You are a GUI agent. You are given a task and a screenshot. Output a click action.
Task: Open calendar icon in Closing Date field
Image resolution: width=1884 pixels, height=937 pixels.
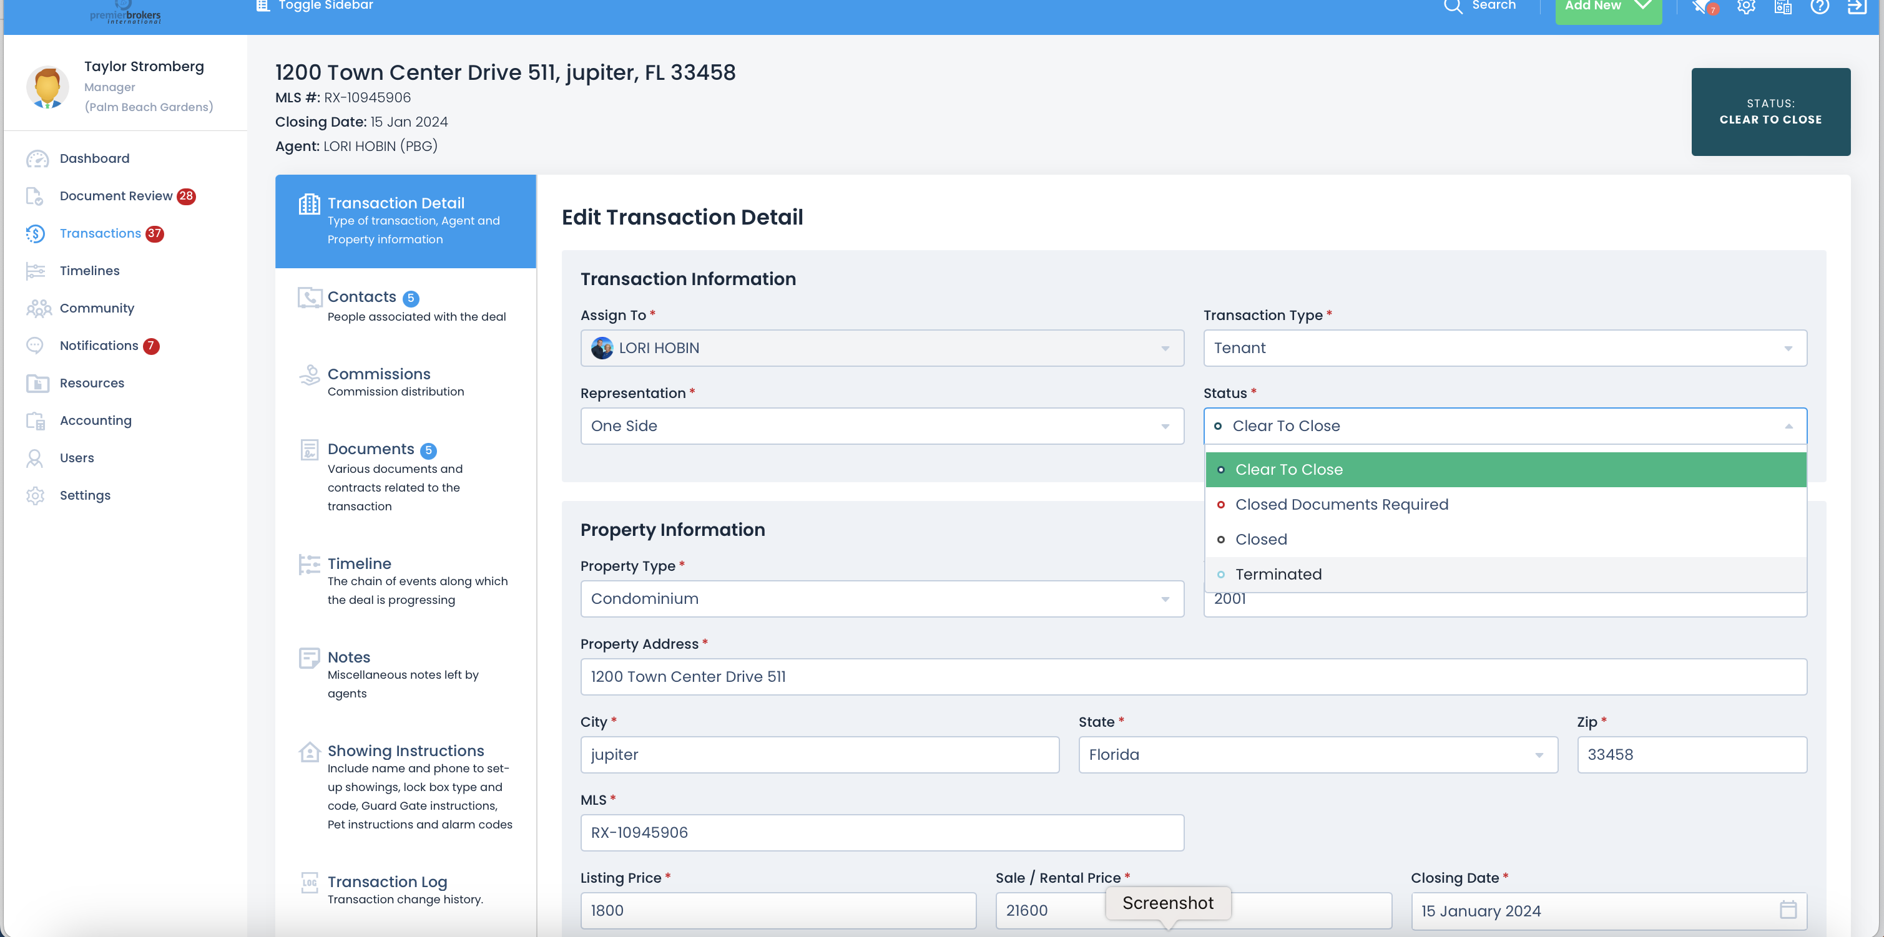click(1787, 910)
